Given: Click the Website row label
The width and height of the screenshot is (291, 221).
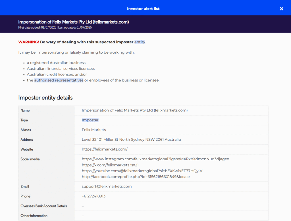Looking at the screenshot, I should [27, 149].
